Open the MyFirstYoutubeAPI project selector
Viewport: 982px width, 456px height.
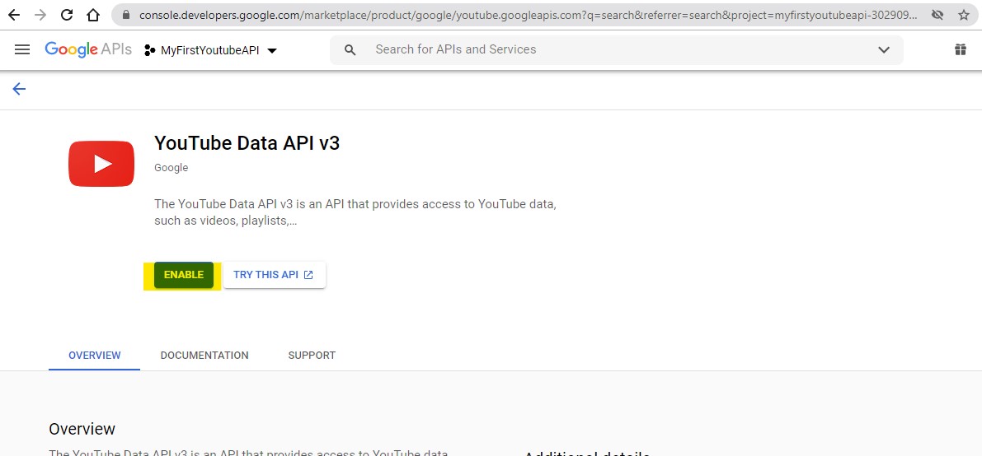pos(211,50)
